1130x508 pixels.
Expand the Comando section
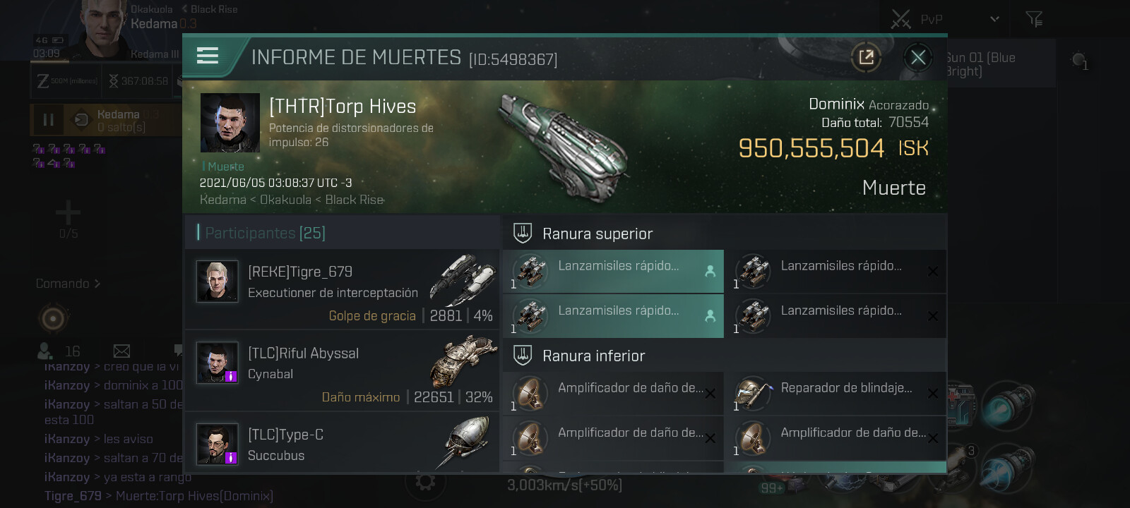(x=69, y=284)
